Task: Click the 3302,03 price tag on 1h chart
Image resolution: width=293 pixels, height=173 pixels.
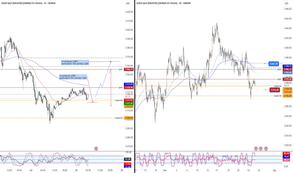Action: (x=288, y=96)
